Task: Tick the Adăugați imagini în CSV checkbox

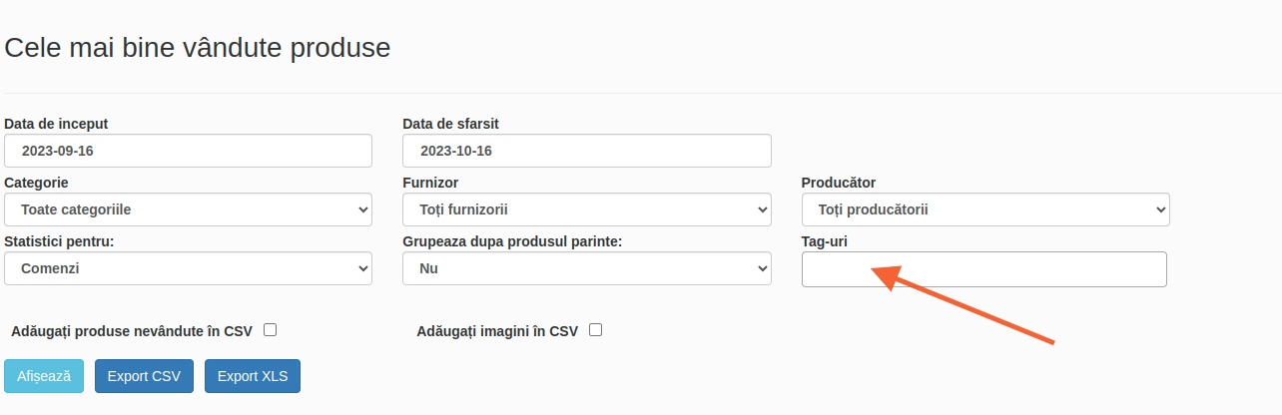Action: 596,330
